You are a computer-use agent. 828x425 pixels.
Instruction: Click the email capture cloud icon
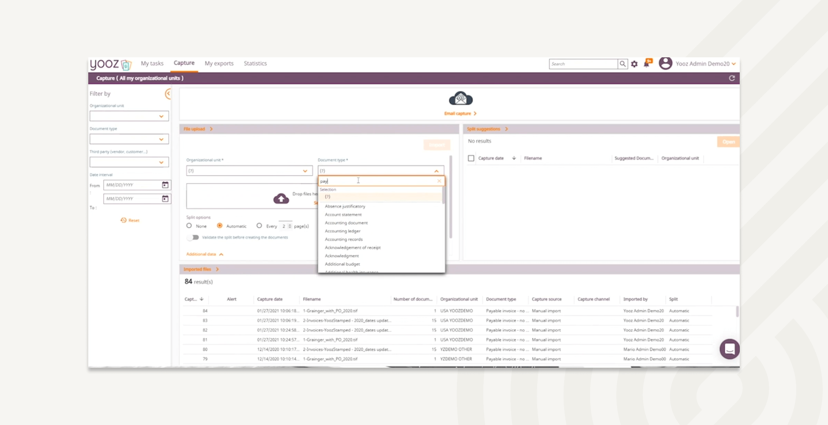(x=460, y=99)
